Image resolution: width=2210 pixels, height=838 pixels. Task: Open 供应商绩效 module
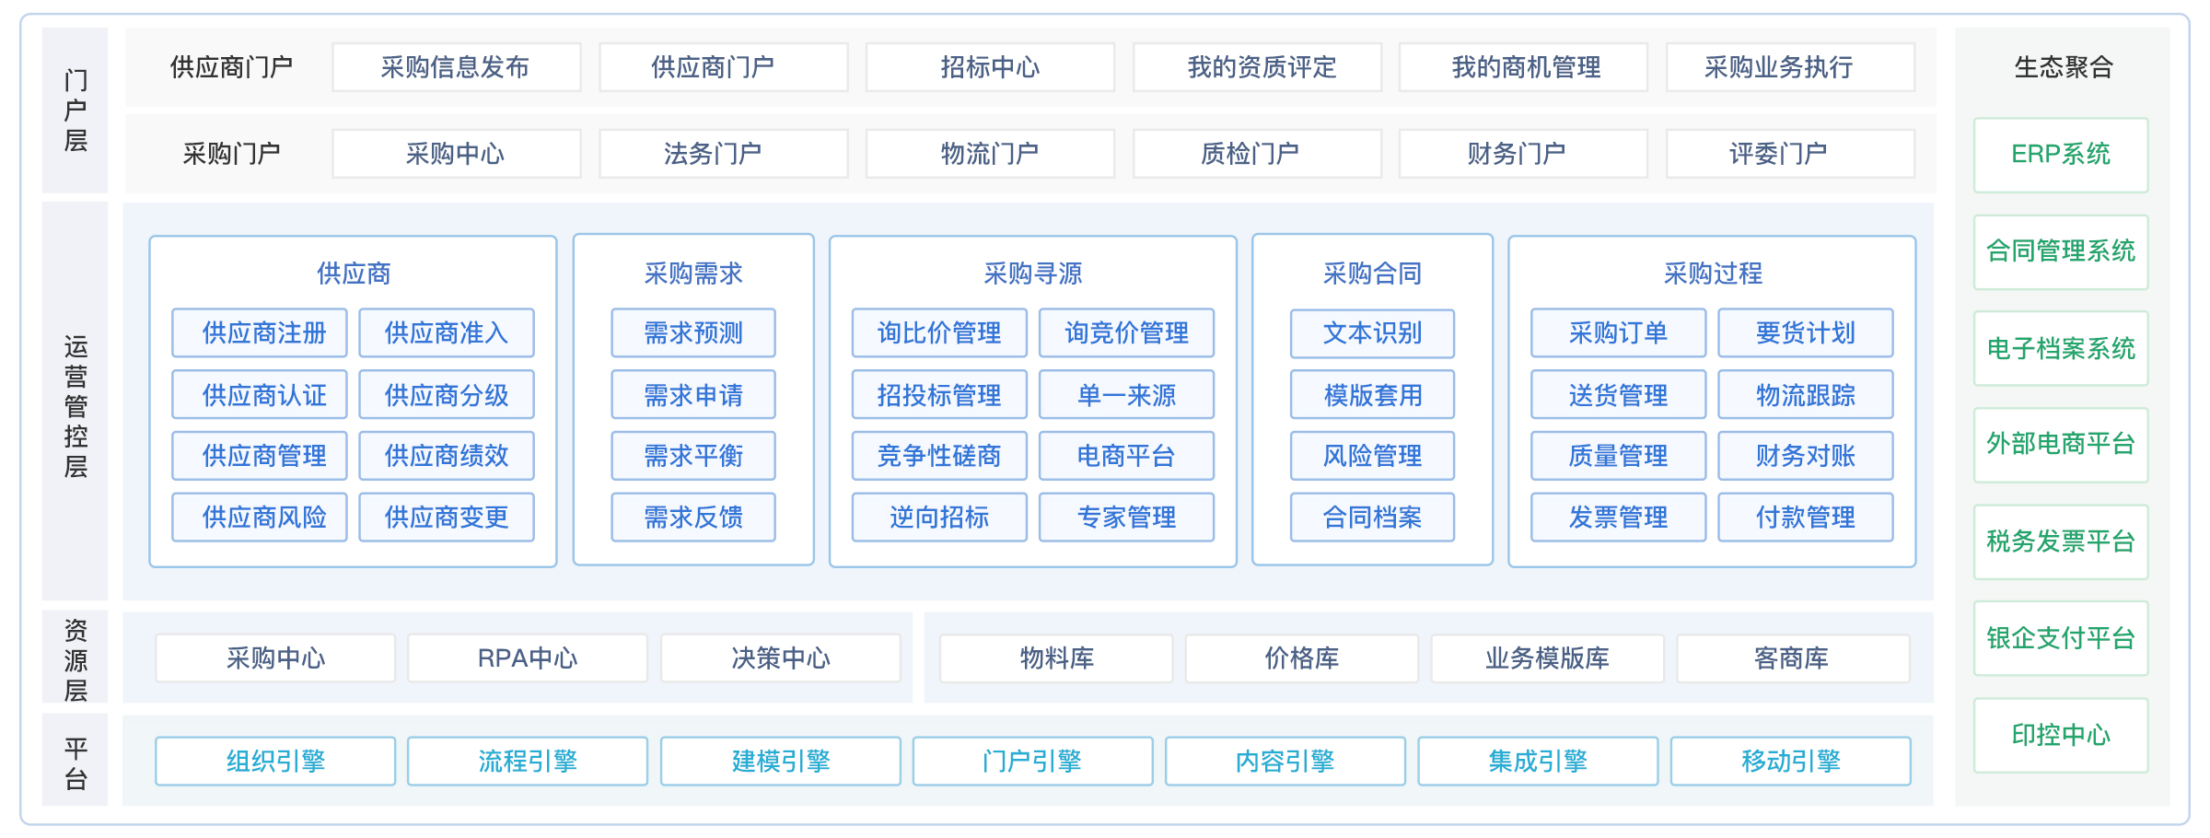[x=447, y=456]
